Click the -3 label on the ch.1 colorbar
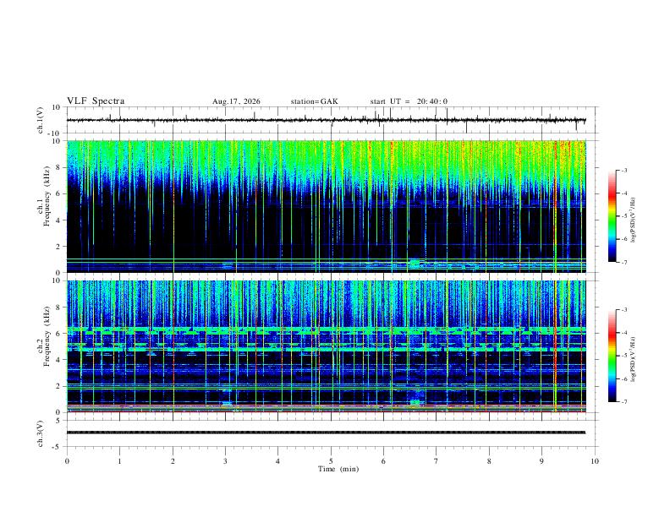670x517 pixels. pyautogui.click(x=623, y=170)
